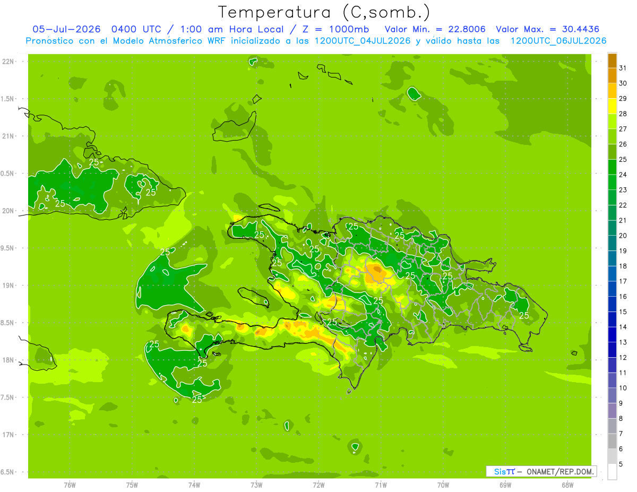Click the "71W" longitude axis label

click(x=381, y=485)
